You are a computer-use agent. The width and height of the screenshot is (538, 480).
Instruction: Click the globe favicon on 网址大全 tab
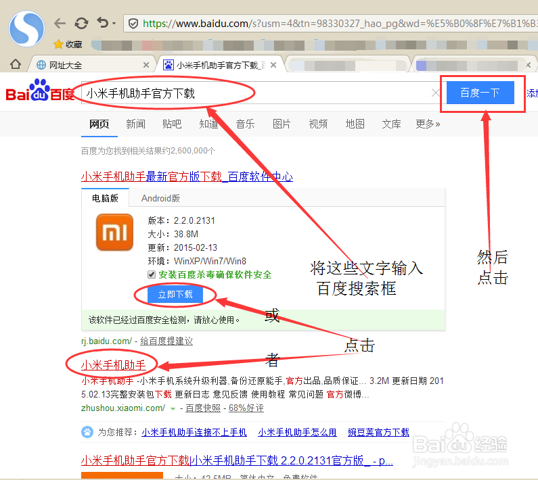(41, 65)
